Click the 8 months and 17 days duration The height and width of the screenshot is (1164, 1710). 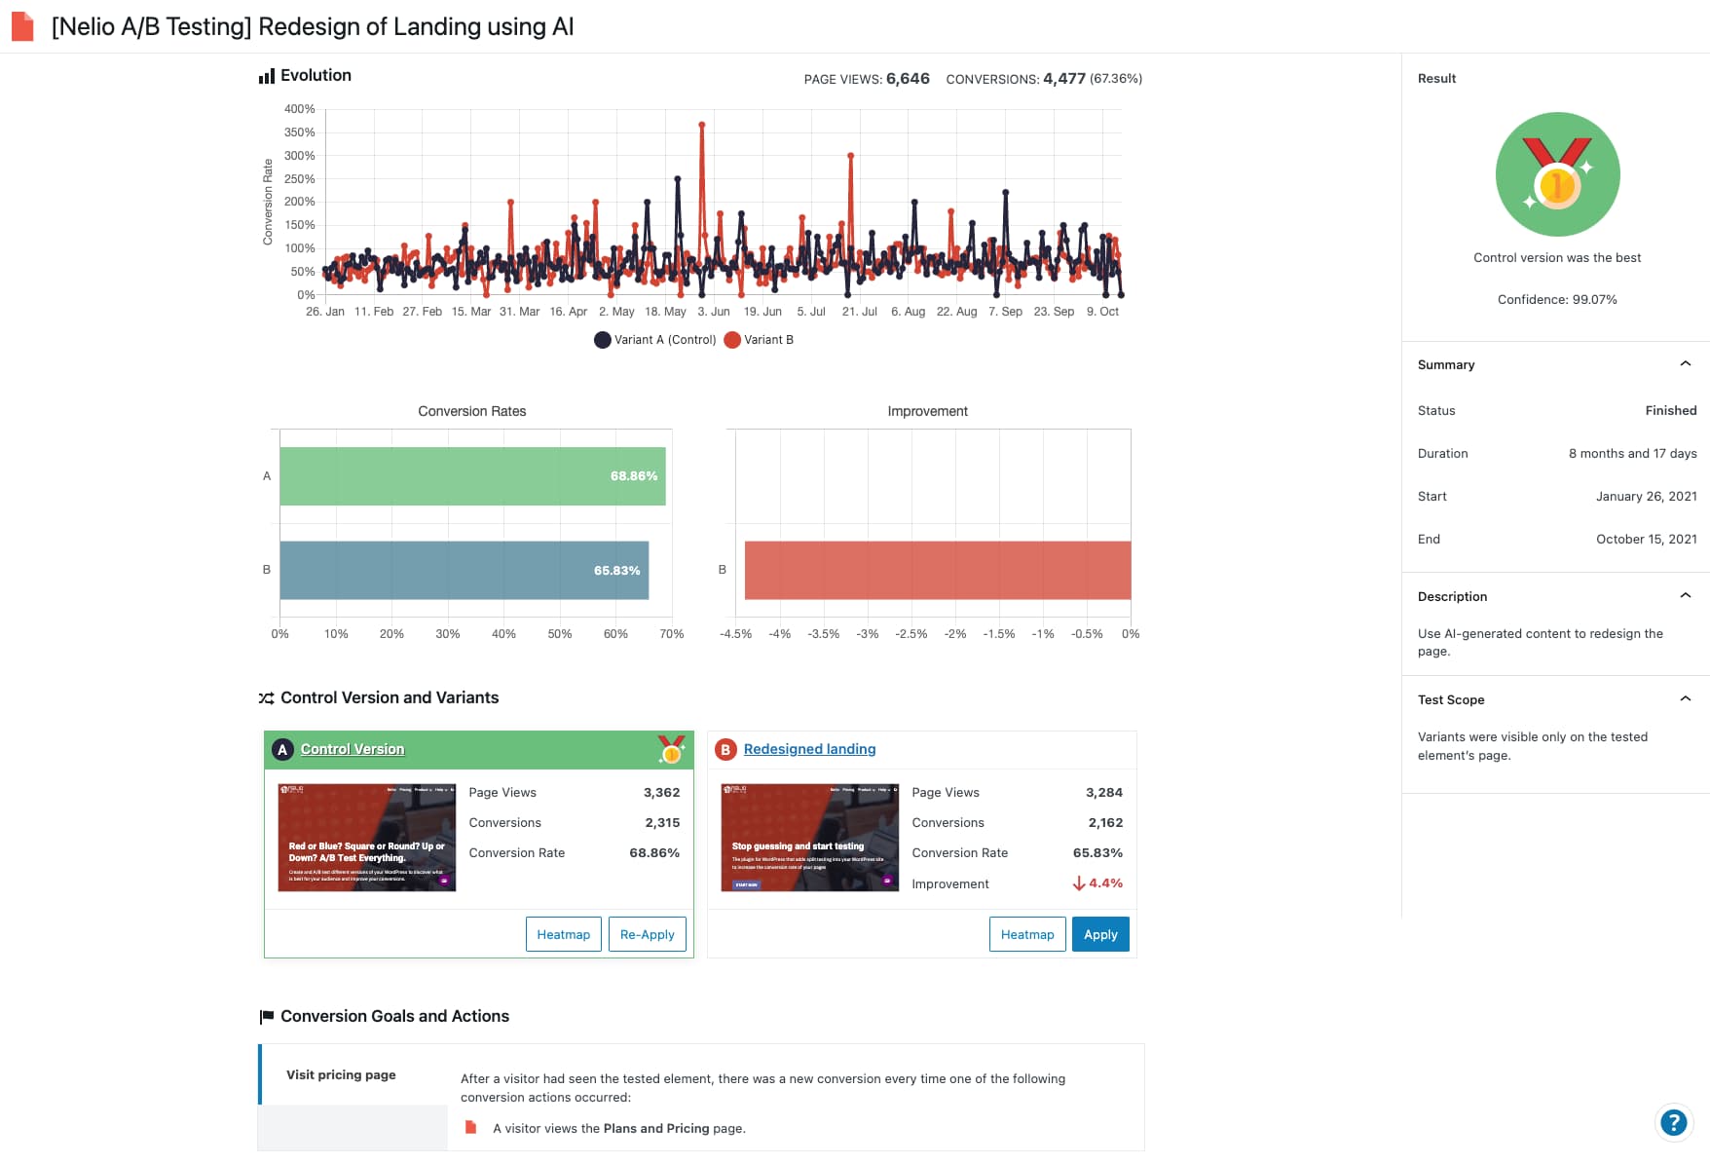pos(1632,453)
